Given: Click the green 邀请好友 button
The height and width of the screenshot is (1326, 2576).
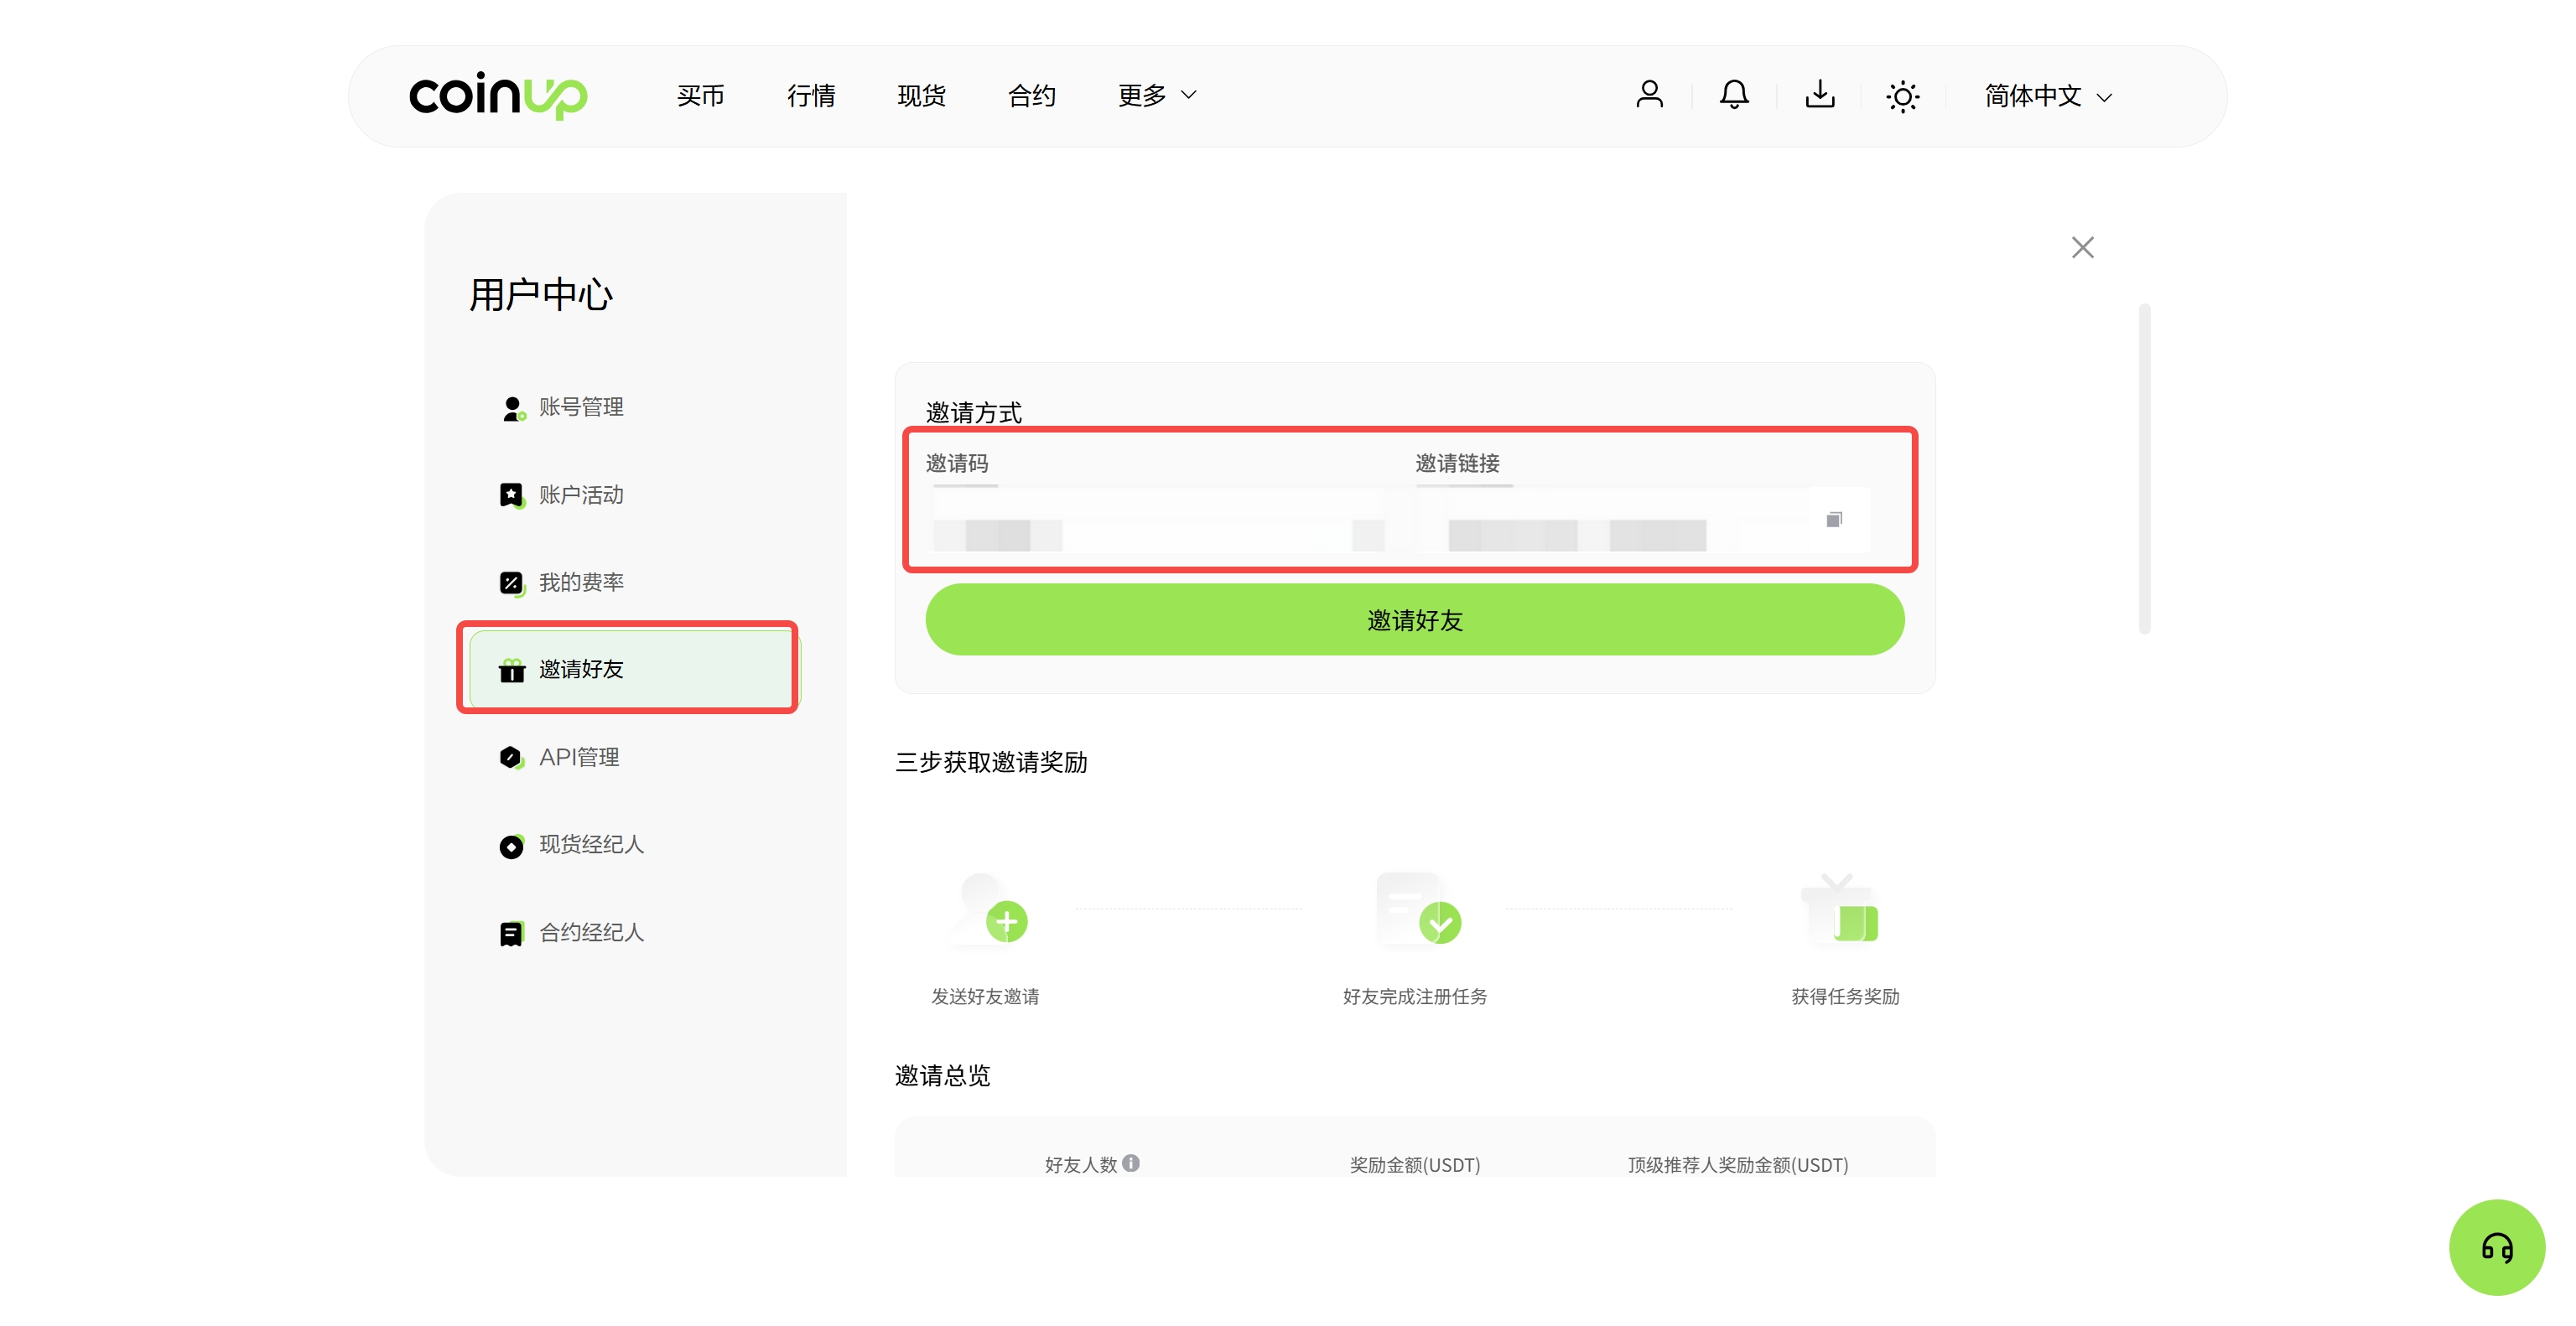Looking at the screenshot, I should coord(1414,620).
